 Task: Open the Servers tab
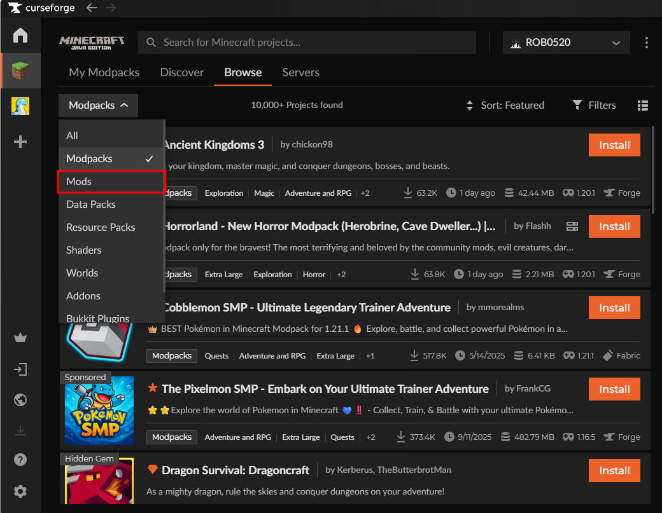pyautogui.click(x=300, y=72)
